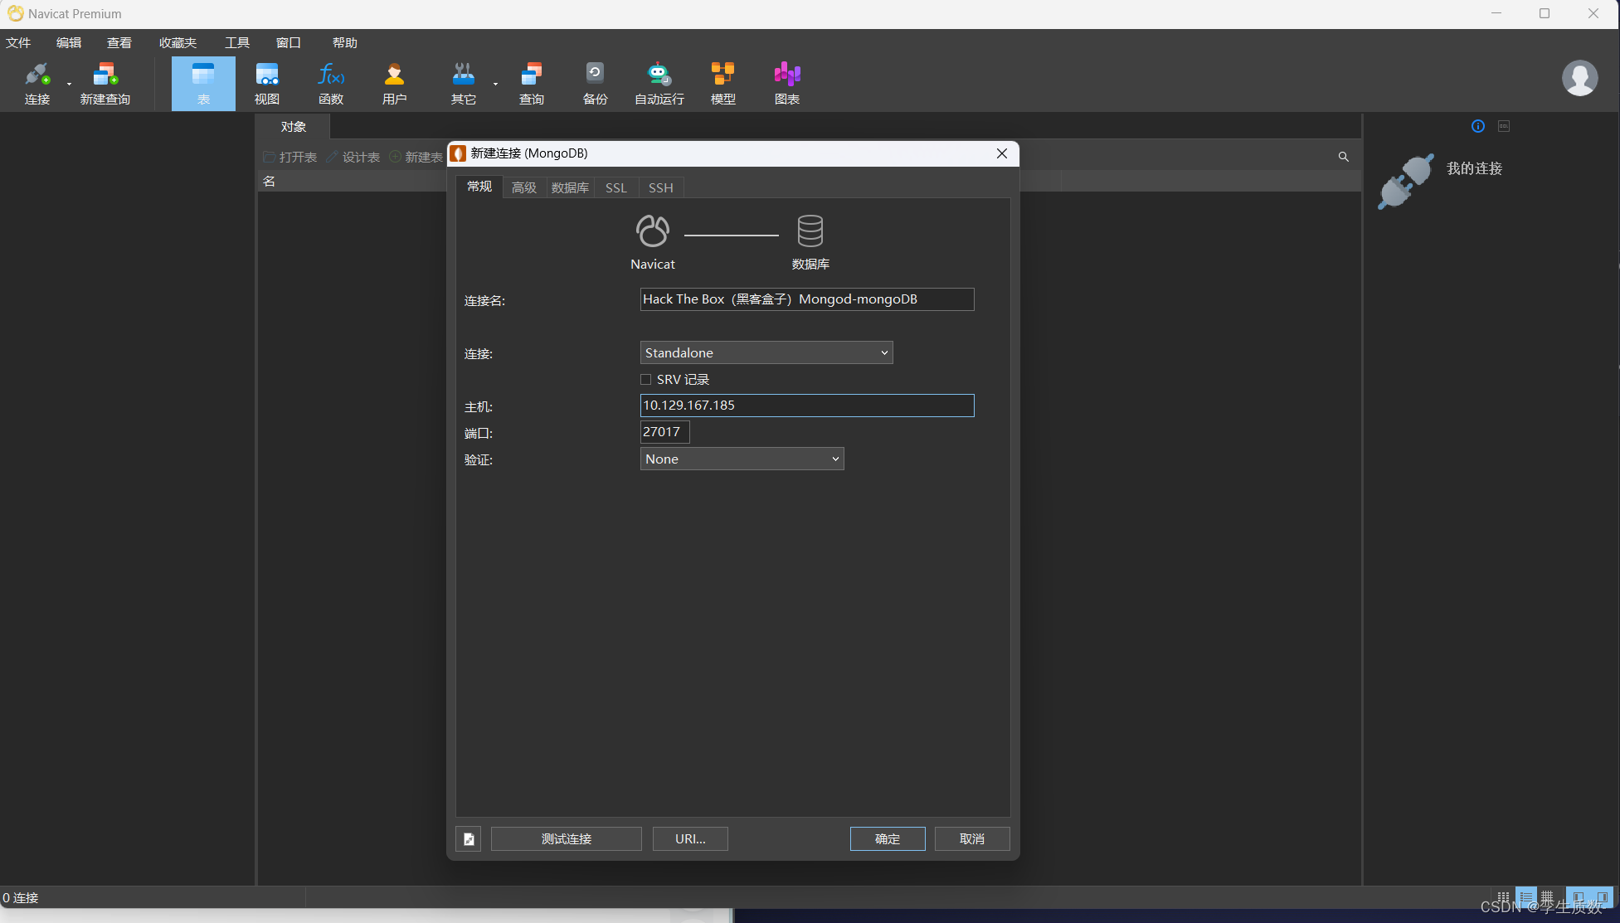Click the 其它 (Others) toolbar icon
Screen dimensions: 1620x923
[x=463, y=84]
